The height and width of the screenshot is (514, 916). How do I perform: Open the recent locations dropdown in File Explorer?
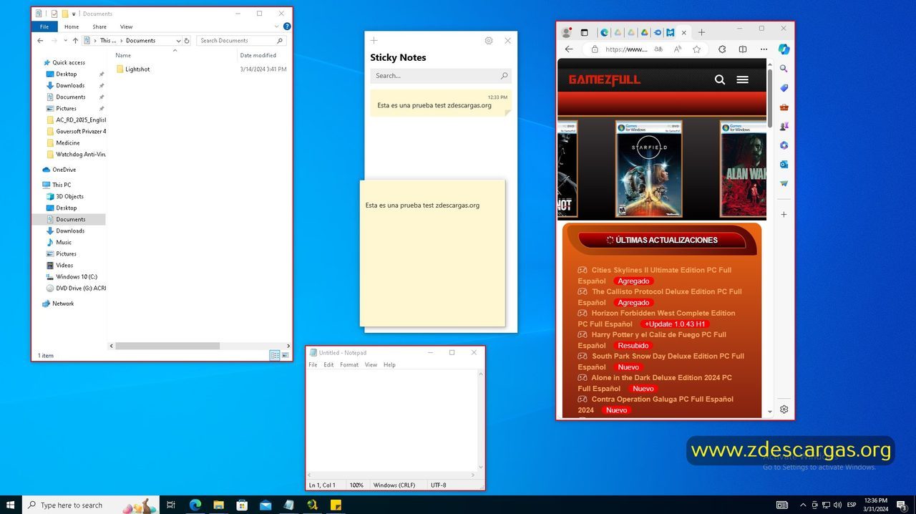(65, 41)
